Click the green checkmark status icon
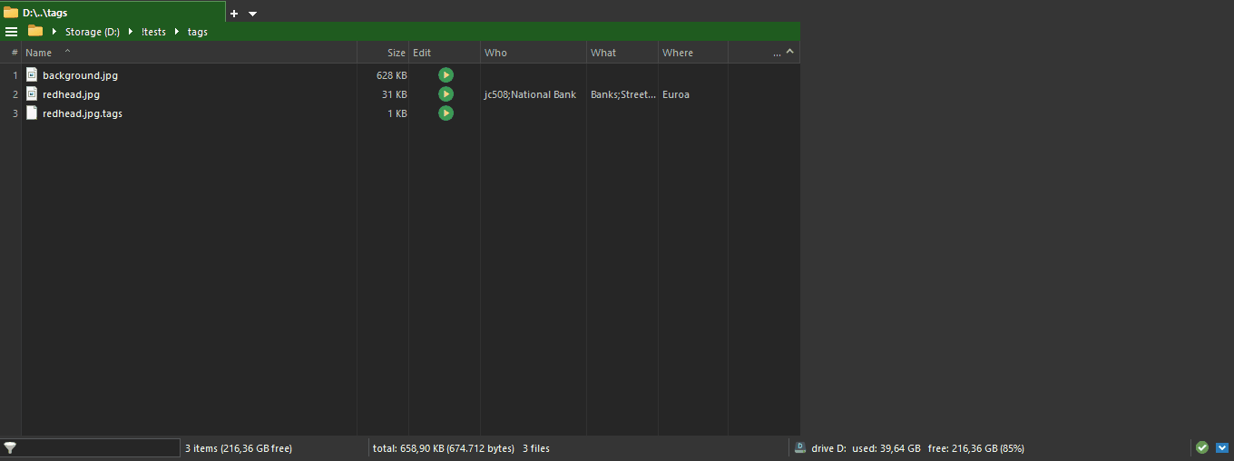 [x=1202, y=447]
